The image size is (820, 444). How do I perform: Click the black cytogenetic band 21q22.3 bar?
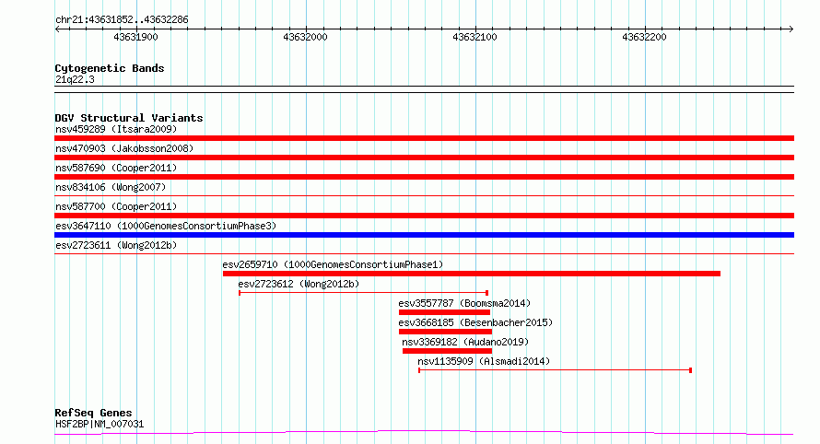[424, 89]
